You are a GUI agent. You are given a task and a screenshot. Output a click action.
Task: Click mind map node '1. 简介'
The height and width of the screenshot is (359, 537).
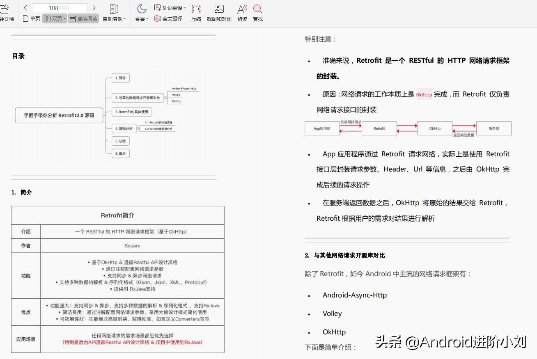pos(121,78)
